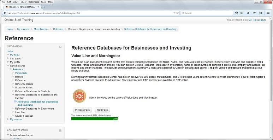Open a new tab with plus icon
The height and width of the screenshot is (140, 273).
pos(44,7)
